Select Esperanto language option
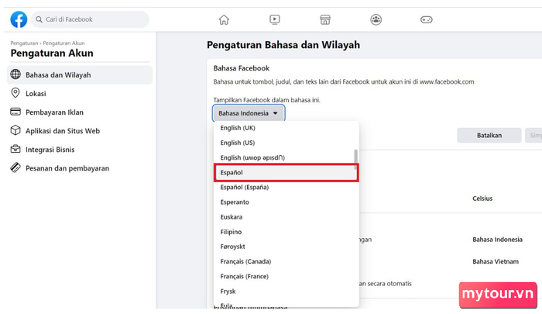Viewport: 542px width, 314px height. [x=286, y=202]
